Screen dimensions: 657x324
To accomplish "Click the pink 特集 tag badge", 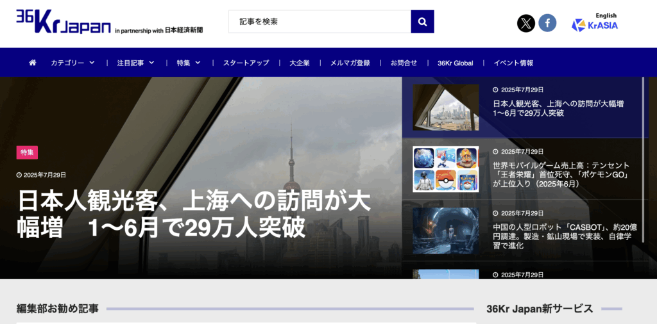I will tap(27, 152).
